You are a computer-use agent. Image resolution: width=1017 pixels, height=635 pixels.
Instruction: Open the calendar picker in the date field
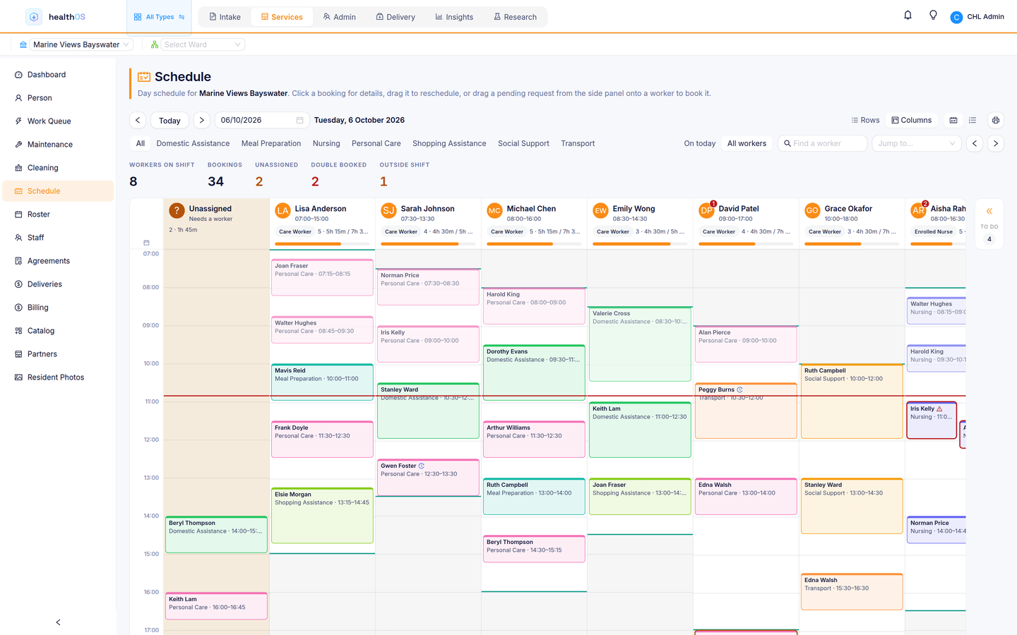point(299,121)
